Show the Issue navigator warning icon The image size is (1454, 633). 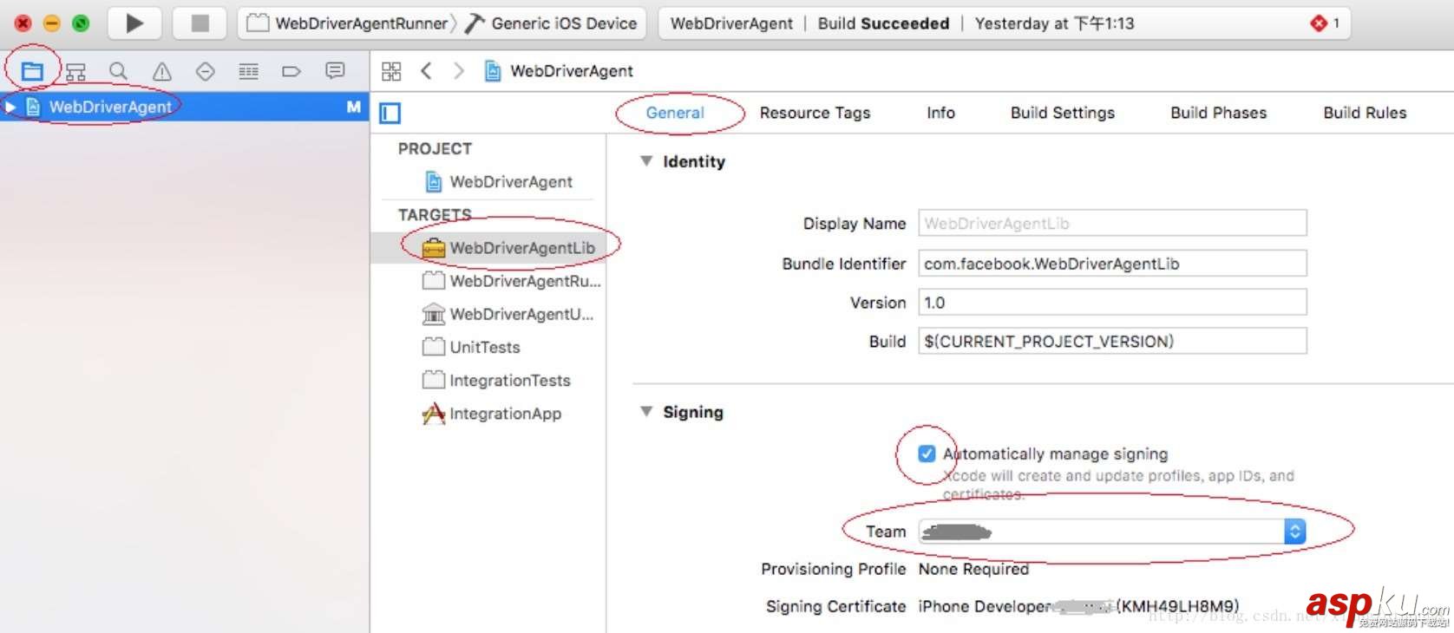[x=162, y=71]
